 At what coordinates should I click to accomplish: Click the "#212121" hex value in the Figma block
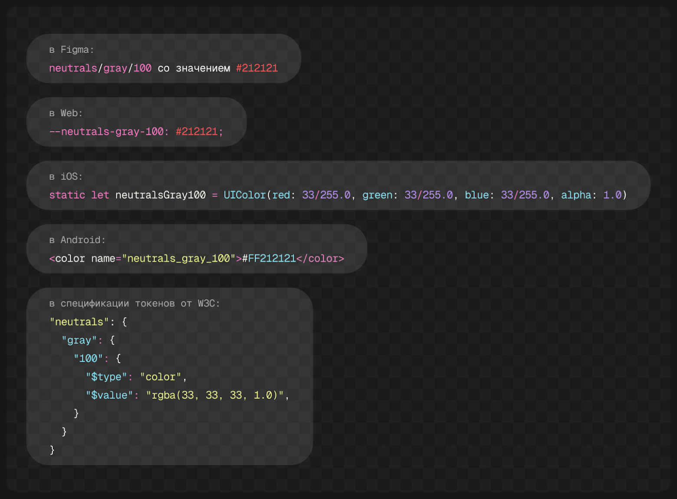point(257,68)
